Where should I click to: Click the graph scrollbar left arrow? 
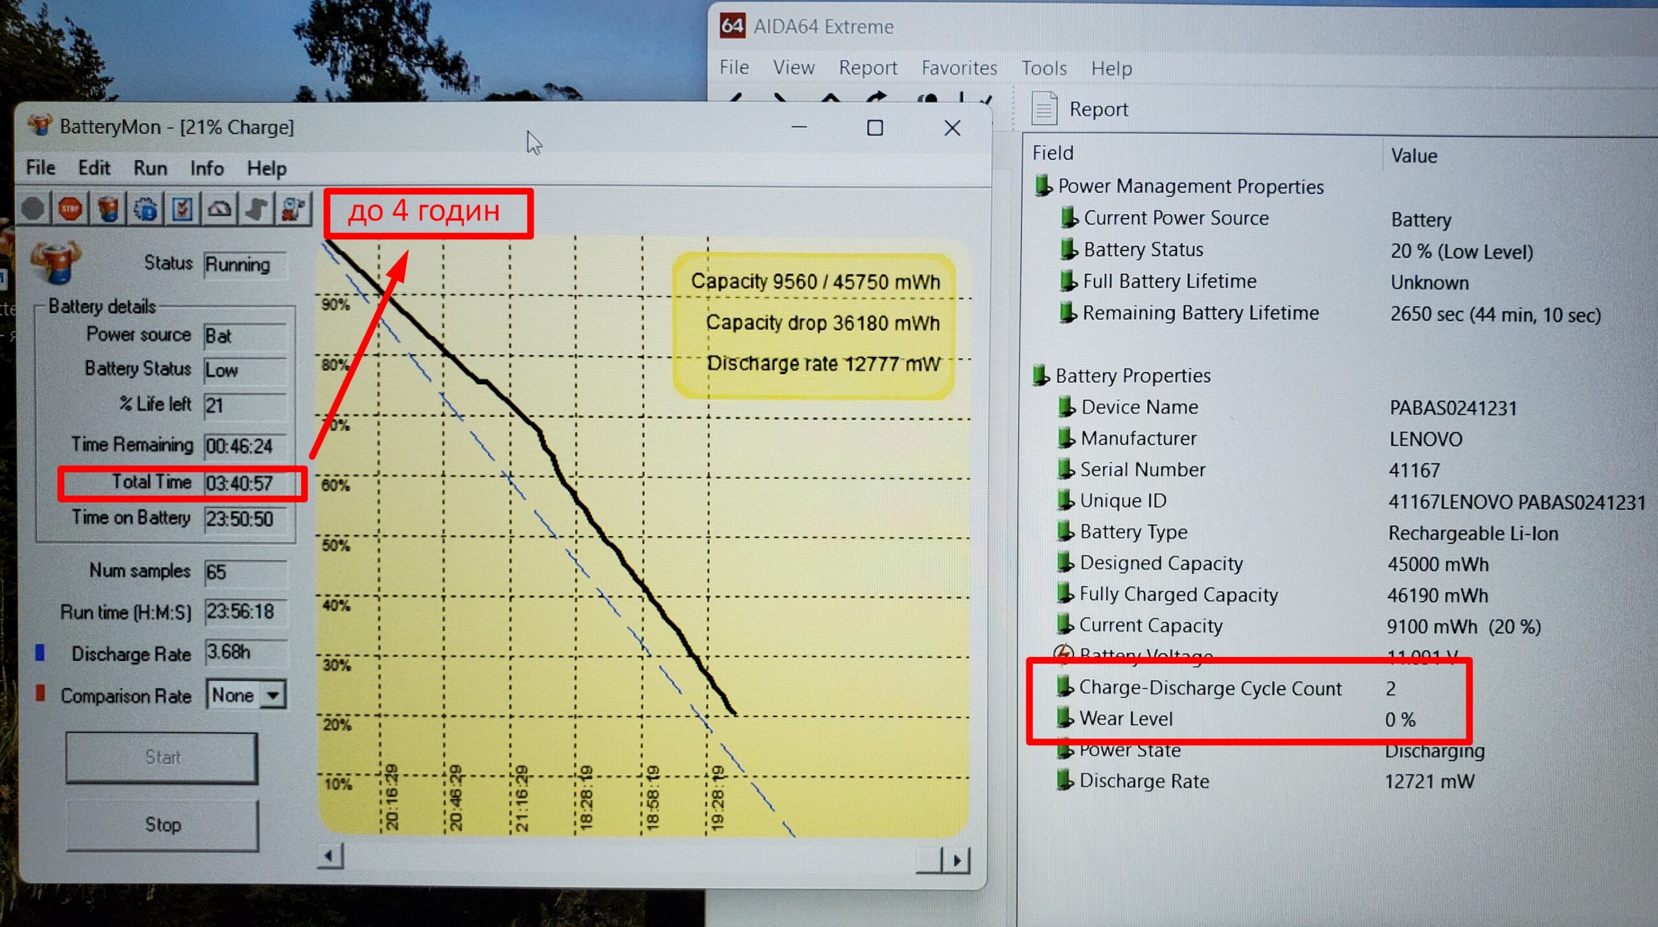point(330,856)
